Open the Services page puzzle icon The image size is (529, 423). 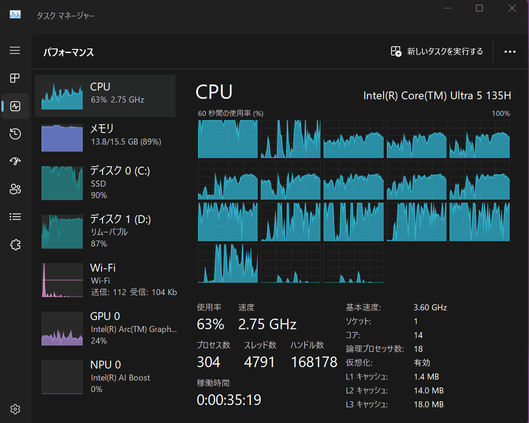pos(15,244)
